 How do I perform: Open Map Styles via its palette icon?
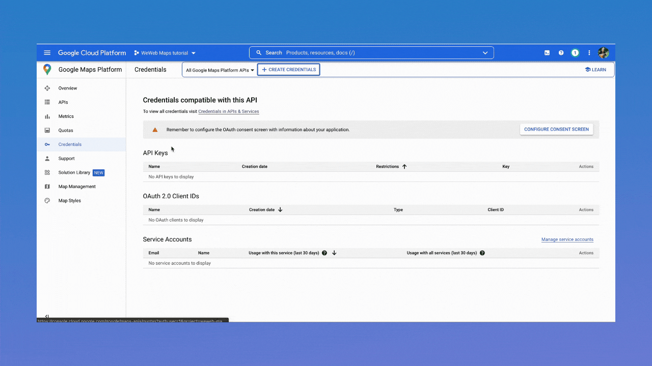47,200
